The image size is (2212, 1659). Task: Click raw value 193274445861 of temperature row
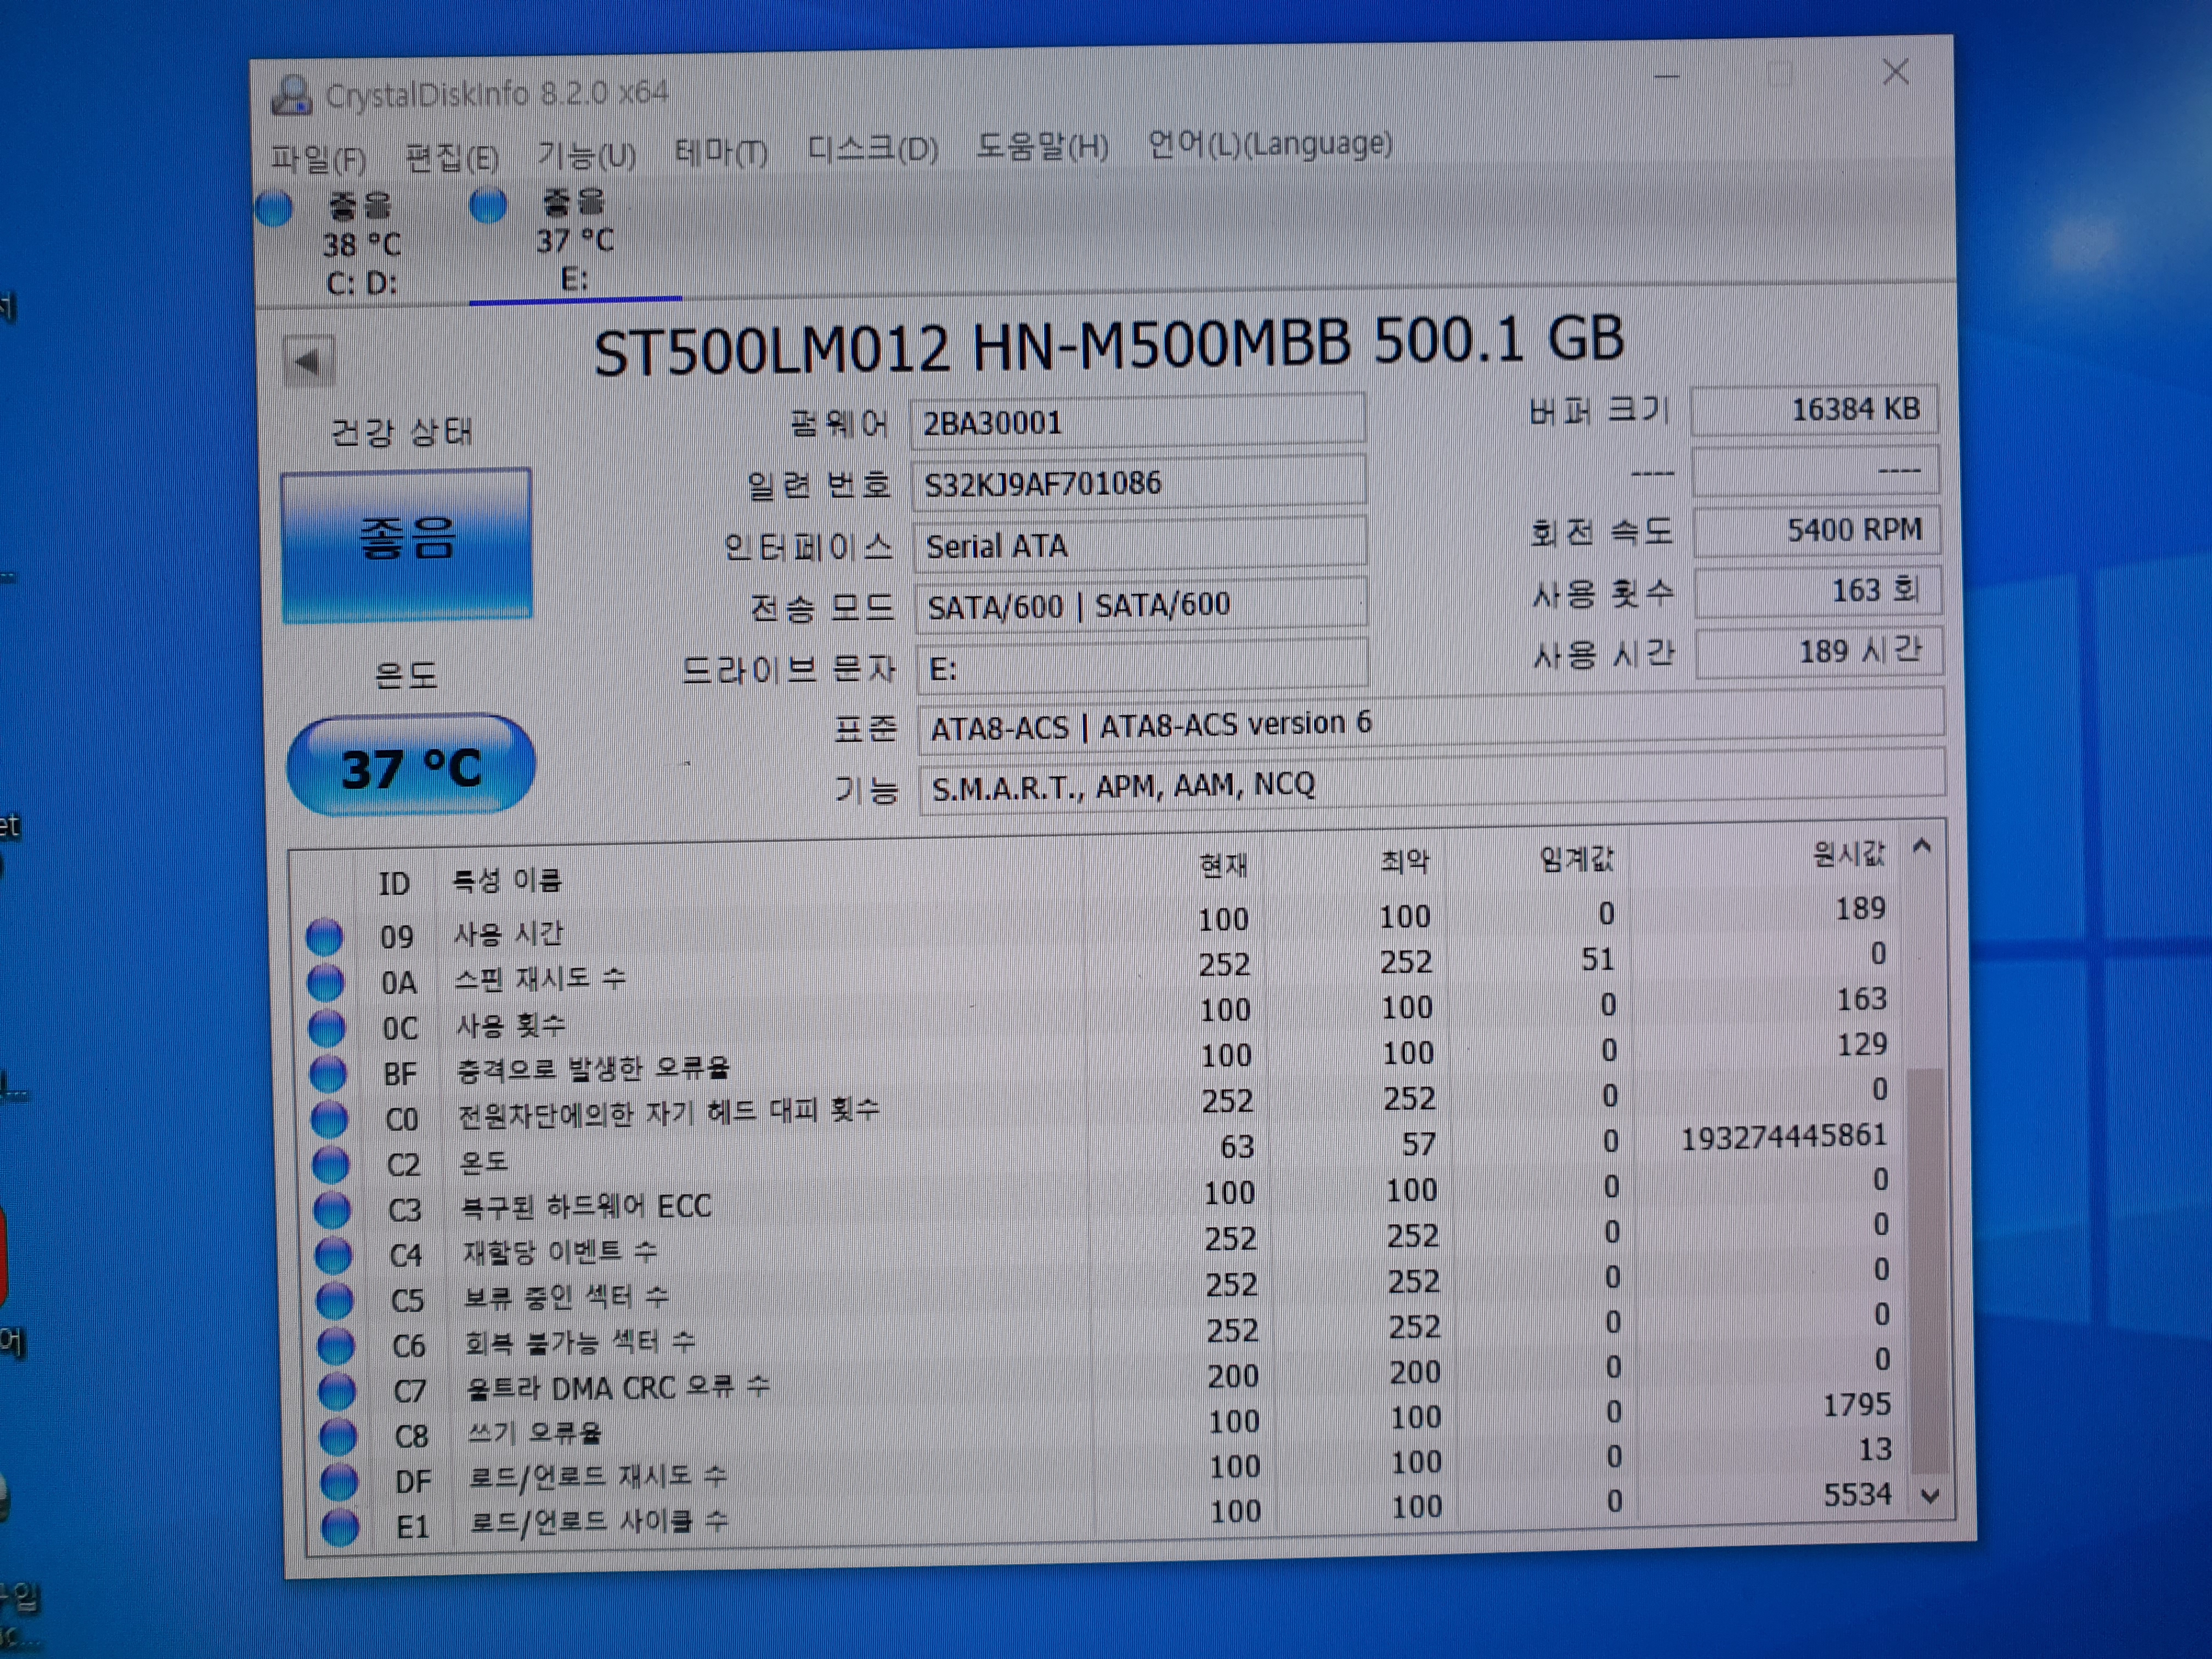coord(1783,1137)
